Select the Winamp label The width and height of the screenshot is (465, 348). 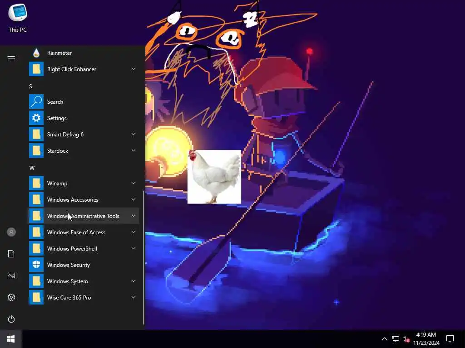(57, 184)
